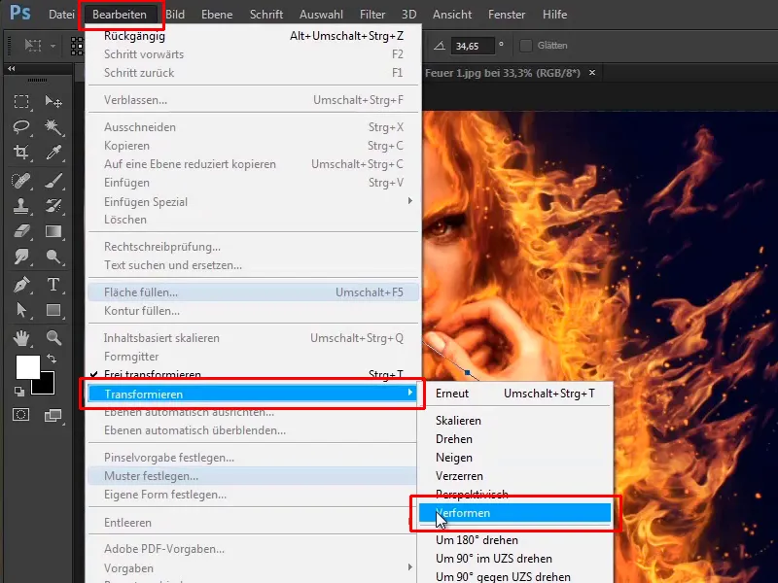Open the Filter menu
The width and height of the screenshot is (778, 583).
tap(372, 15)
